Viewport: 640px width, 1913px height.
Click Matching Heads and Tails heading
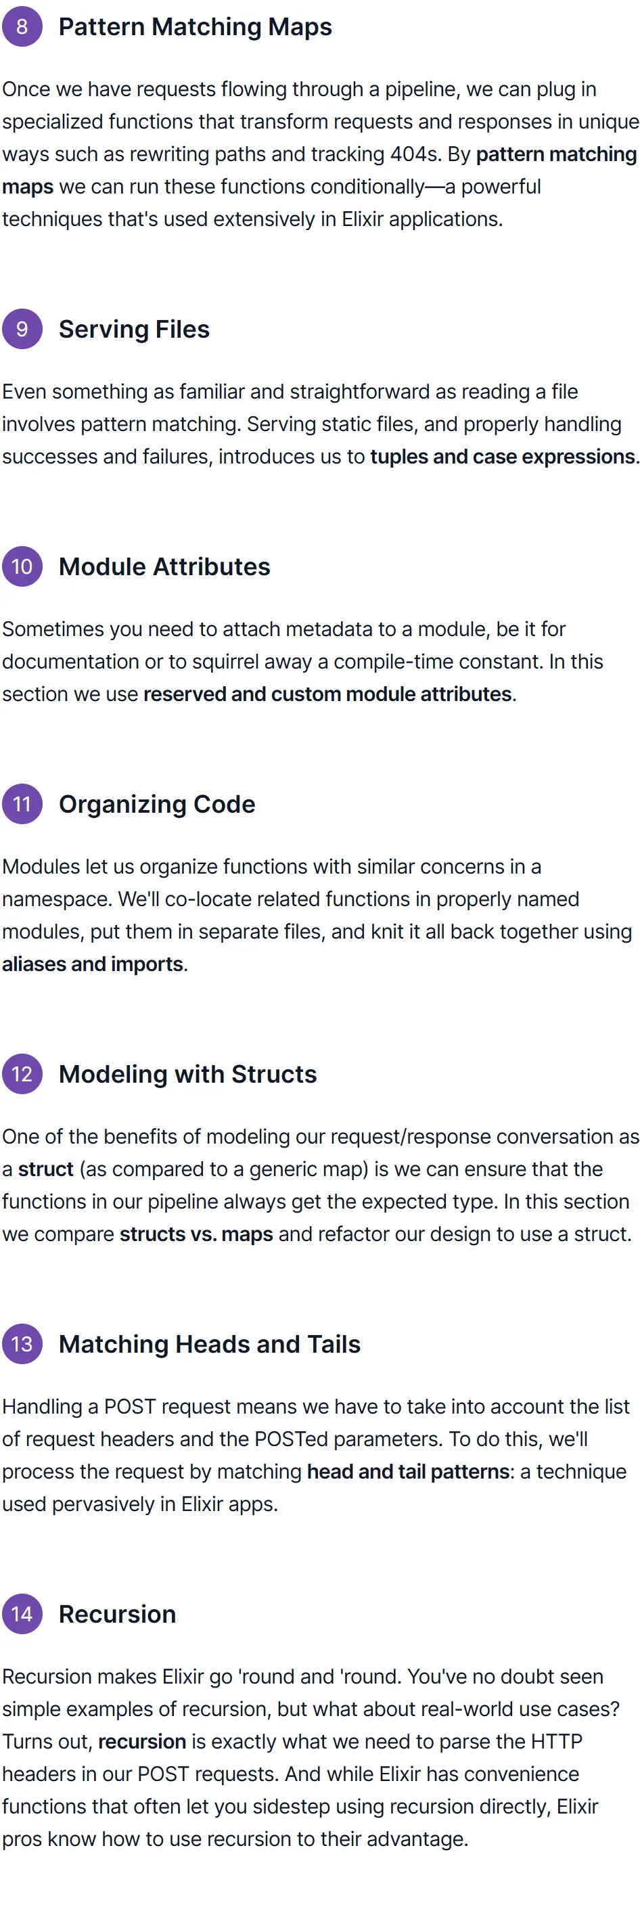click(x=210, y=1344)
